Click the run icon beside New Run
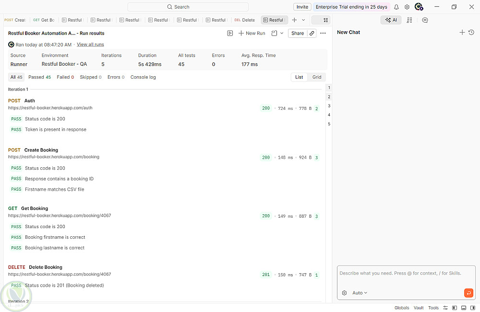 230,33
